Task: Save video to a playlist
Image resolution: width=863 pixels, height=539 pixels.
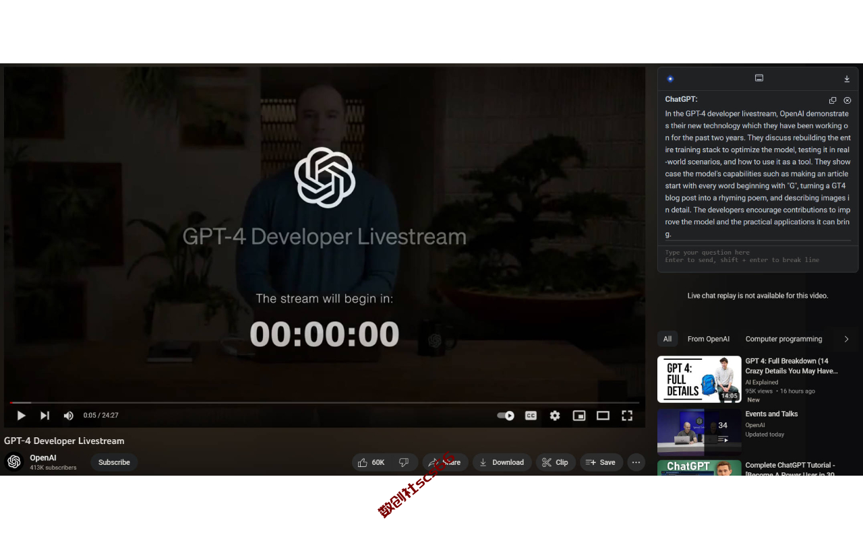Action: [x=601, y=462]
